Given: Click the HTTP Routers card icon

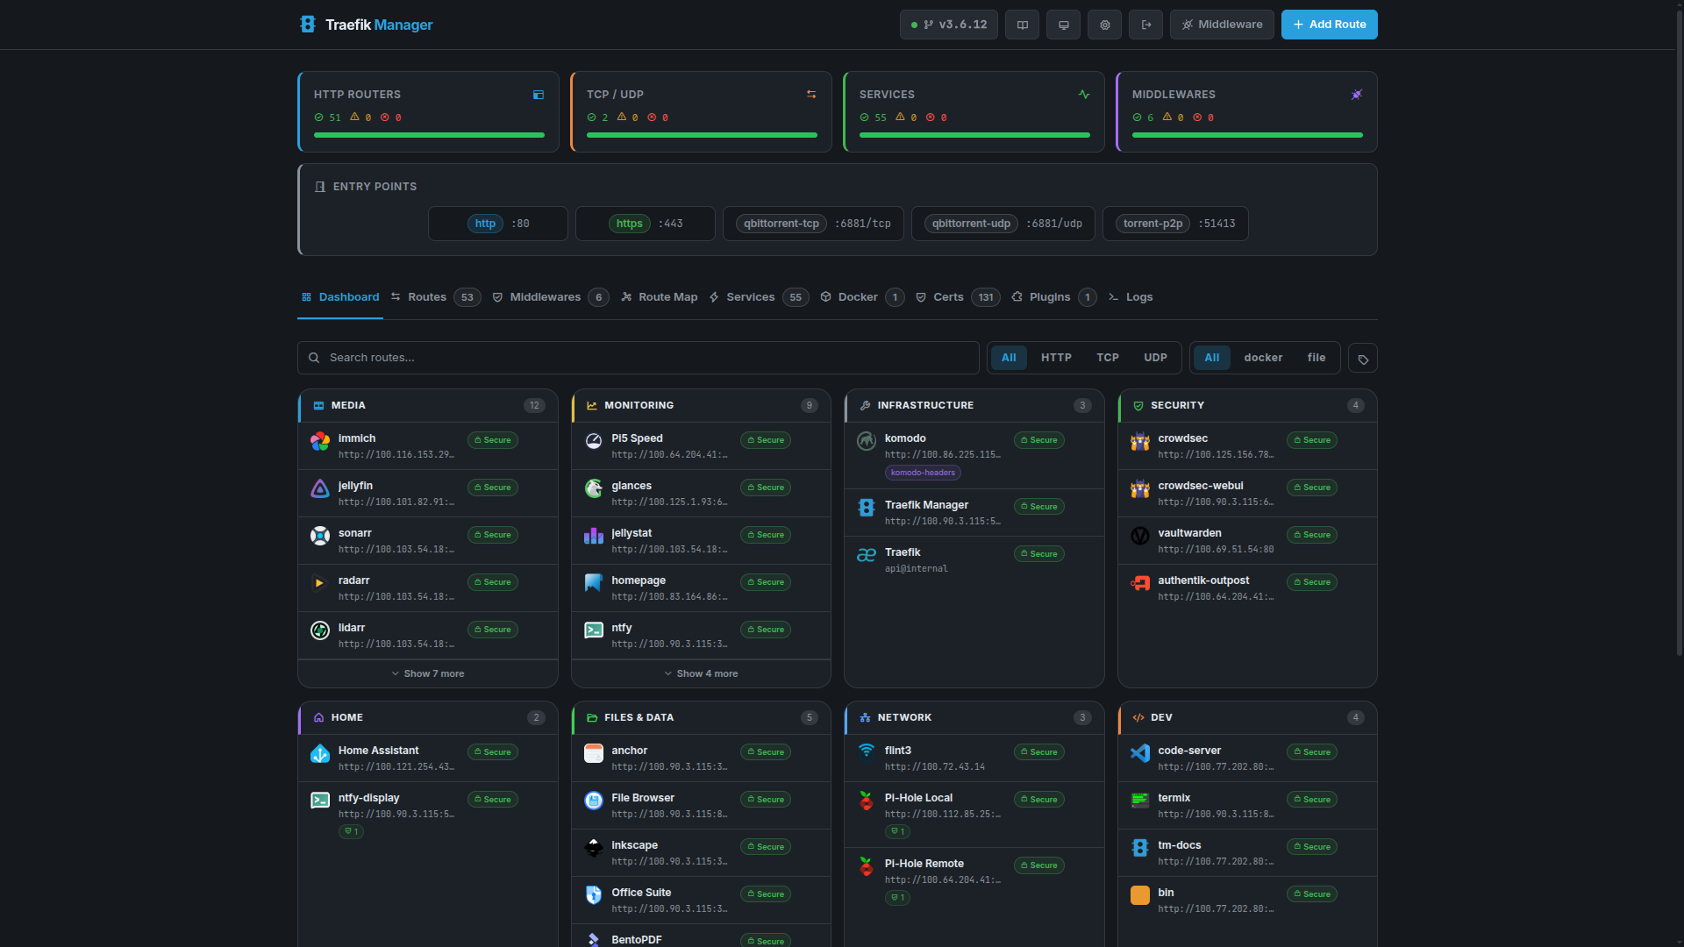Looking at the screenshot, I should coord(538,95).
